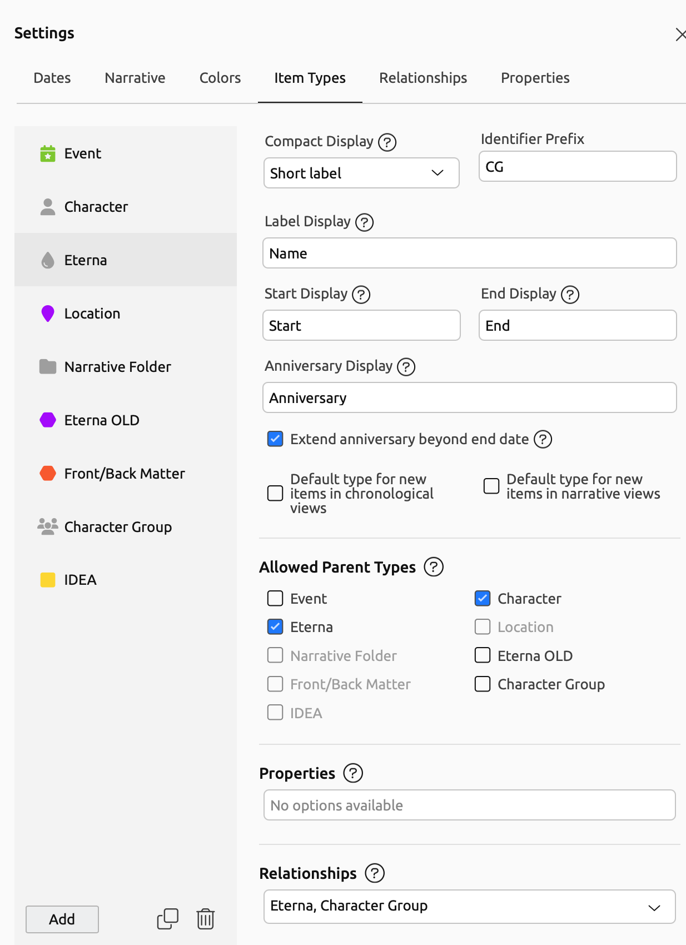The height and width of the screenshot is (945, 686).
Task: Click the Identifier Prefix input field
Action: pyautogui.click(x=577, y=167)
